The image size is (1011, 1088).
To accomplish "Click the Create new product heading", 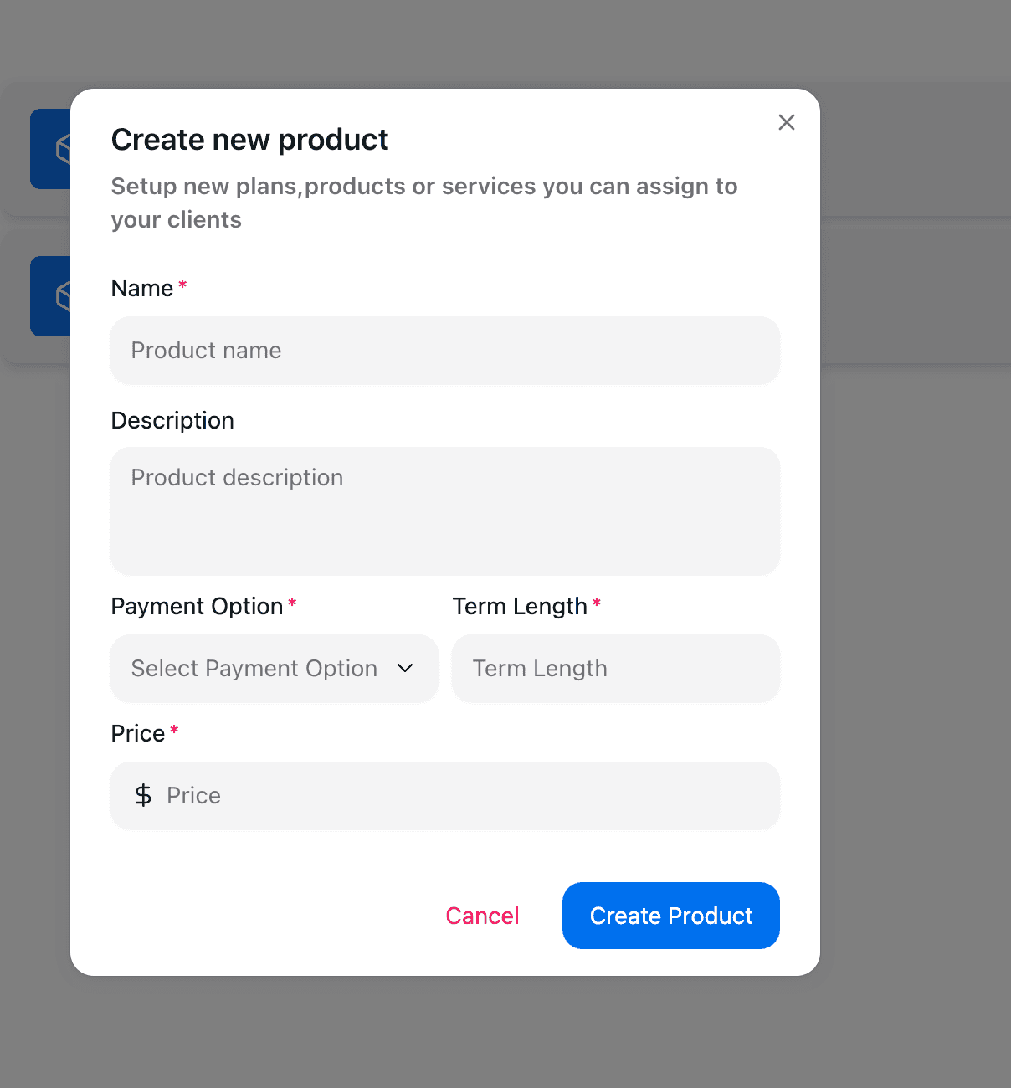I will [x=249, y=140].
